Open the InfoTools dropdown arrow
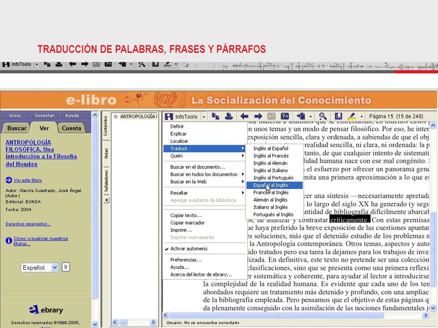Screen dimensions: 438x328 pyautogui.click(x=204, y=117)
